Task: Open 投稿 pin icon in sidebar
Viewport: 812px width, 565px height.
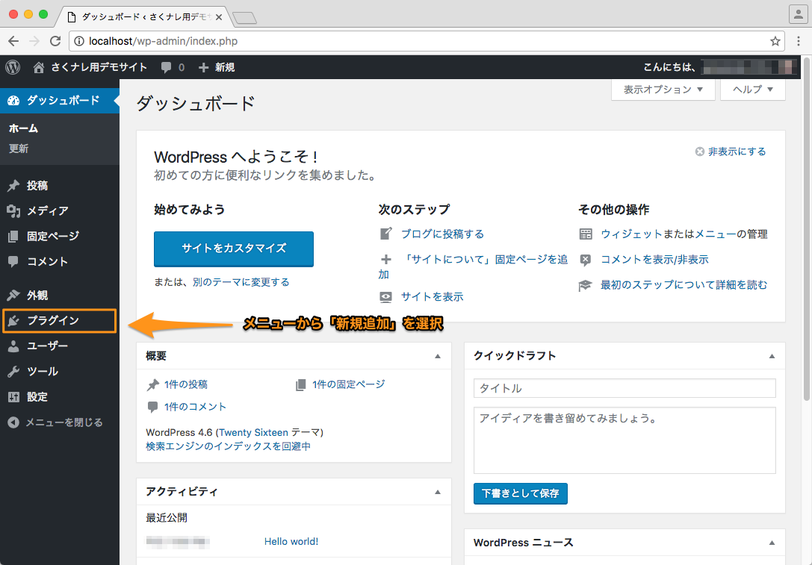Action: pos(13,185)
